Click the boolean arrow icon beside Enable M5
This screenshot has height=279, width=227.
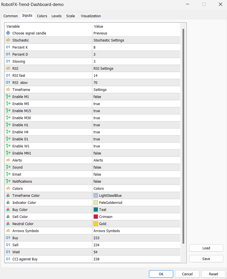point(8,104)
